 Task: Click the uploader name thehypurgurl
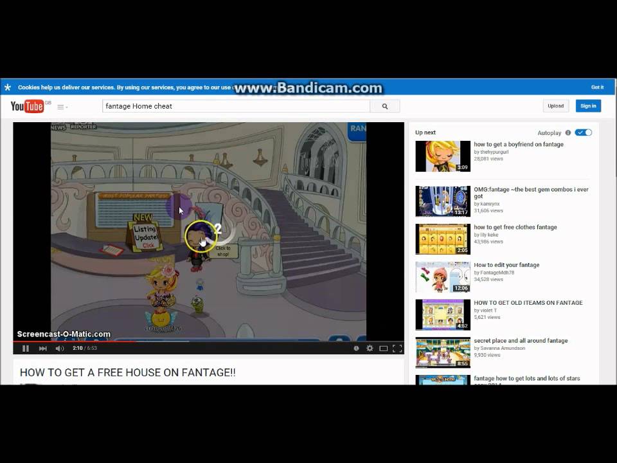click(x=494, y=152)
